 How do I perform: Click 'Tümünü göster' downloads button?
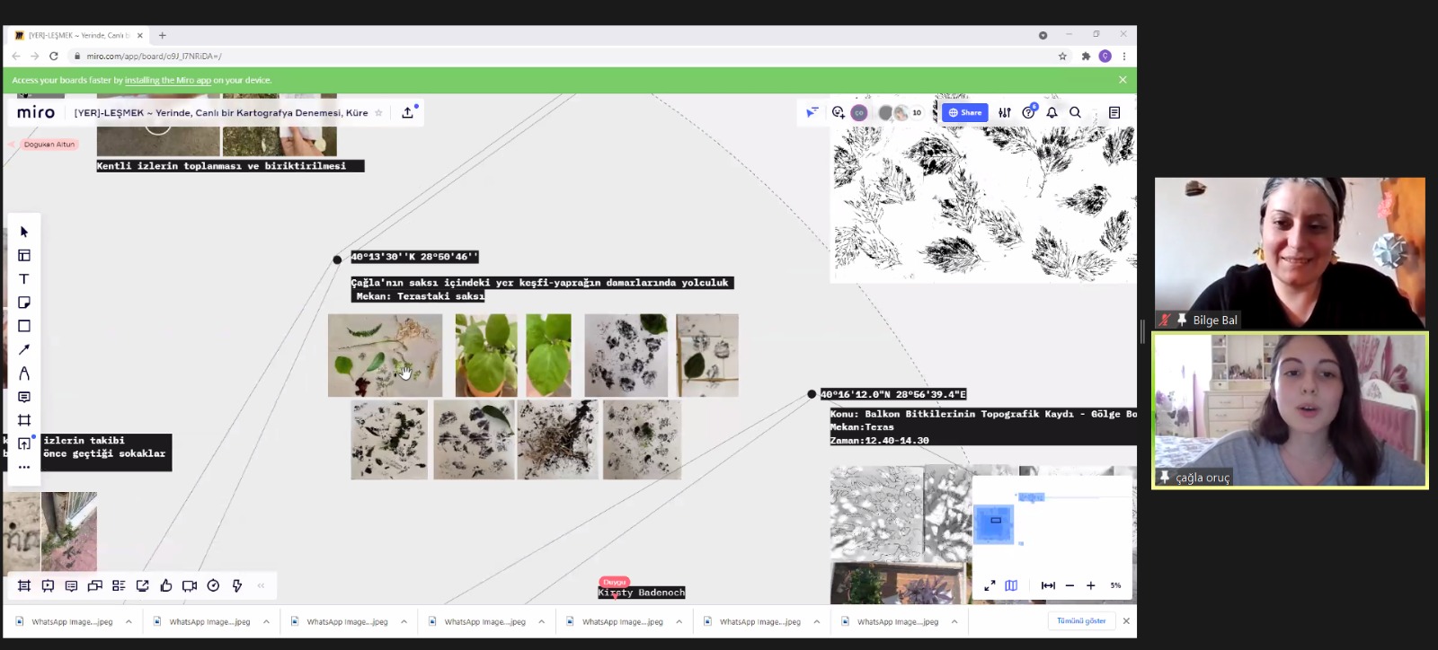pyautogui.click(x=1081, y=620)
